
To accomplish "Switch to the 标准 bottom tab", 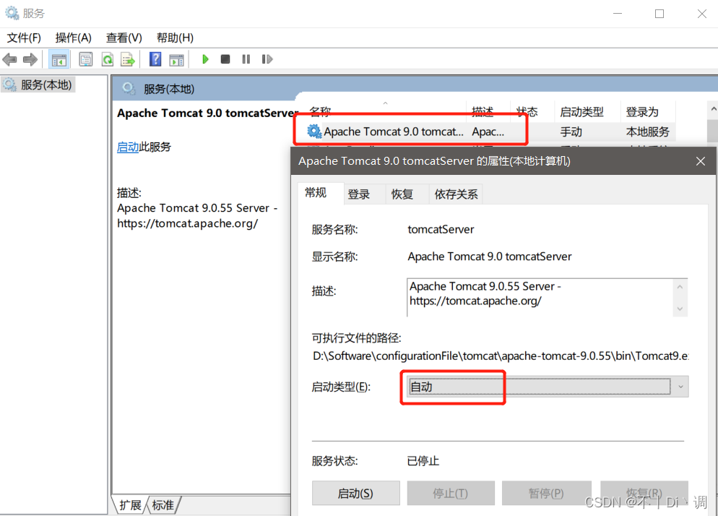I will click(x=163, y=505).
